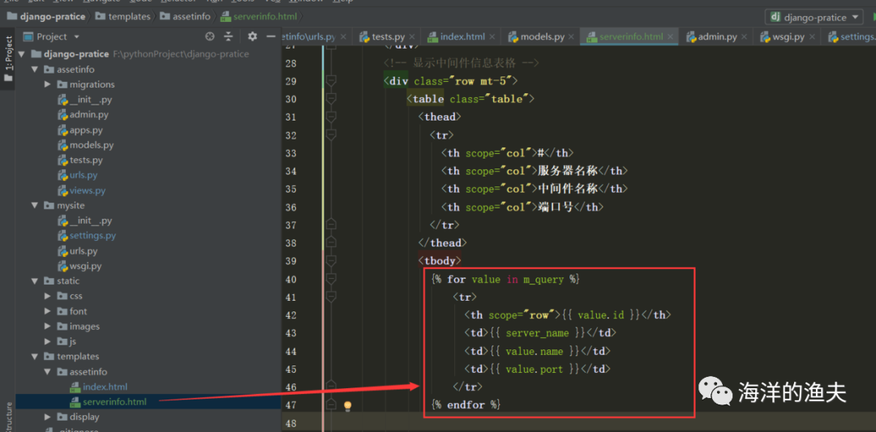
Task: Hide the Project panel with minimize dash
Action: (271, 36)
